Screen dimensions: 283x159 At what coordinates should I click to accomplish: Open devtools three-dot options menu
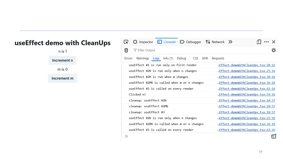point(266,42)
